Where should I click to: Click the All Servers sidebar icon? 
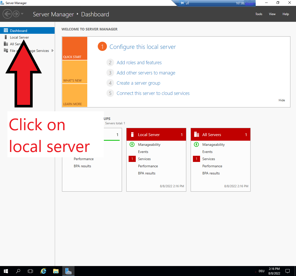click(x=6, y=44)
